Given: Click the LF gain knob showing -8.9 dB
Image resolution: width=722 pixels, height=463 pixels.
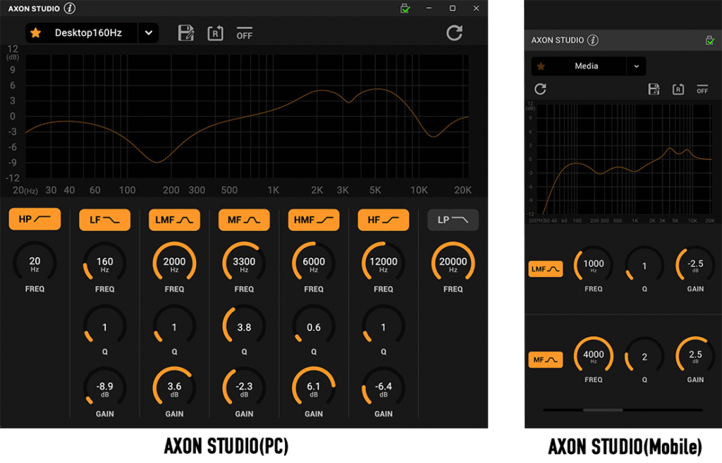Looking at the screenshot, I should pyautogui.click(x=104, y=388).
